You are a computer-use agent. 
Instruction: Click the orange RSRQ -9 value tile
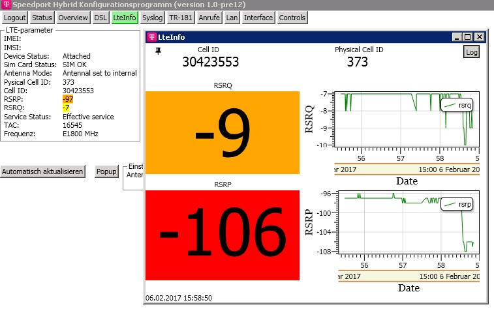point(223,132)
